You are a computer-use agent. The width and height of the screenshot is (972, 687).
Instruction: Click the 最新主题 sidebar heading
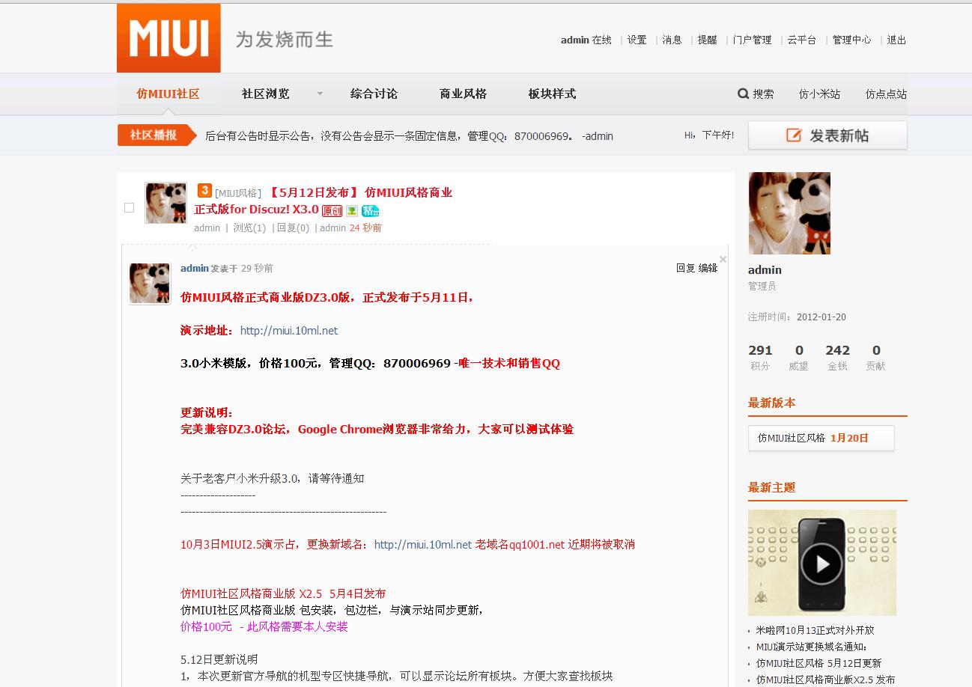click(771, 487)
